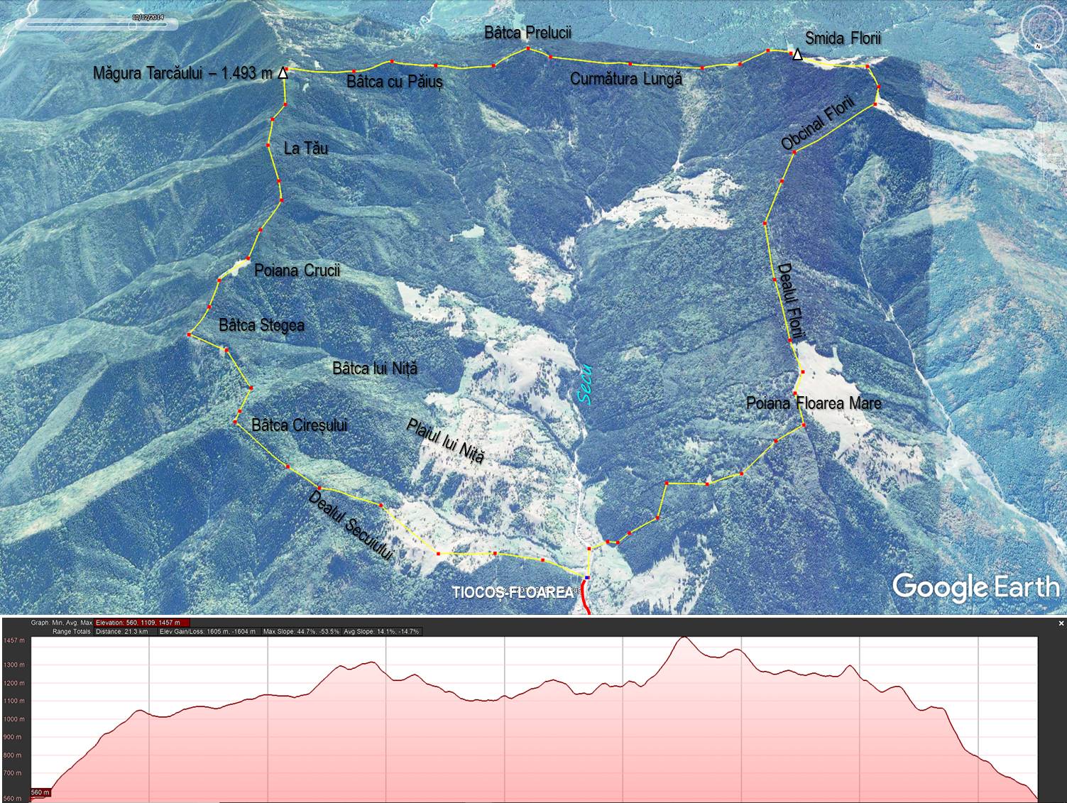
Task: Click the Poiana Floarea Mare label
Action: point(814,403)
